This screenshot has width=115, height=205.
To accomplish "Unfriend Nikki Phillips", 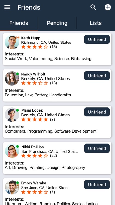I will point(97,148).
